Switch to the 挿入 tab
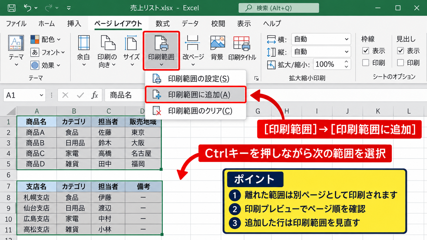 (x=74, y=24)
